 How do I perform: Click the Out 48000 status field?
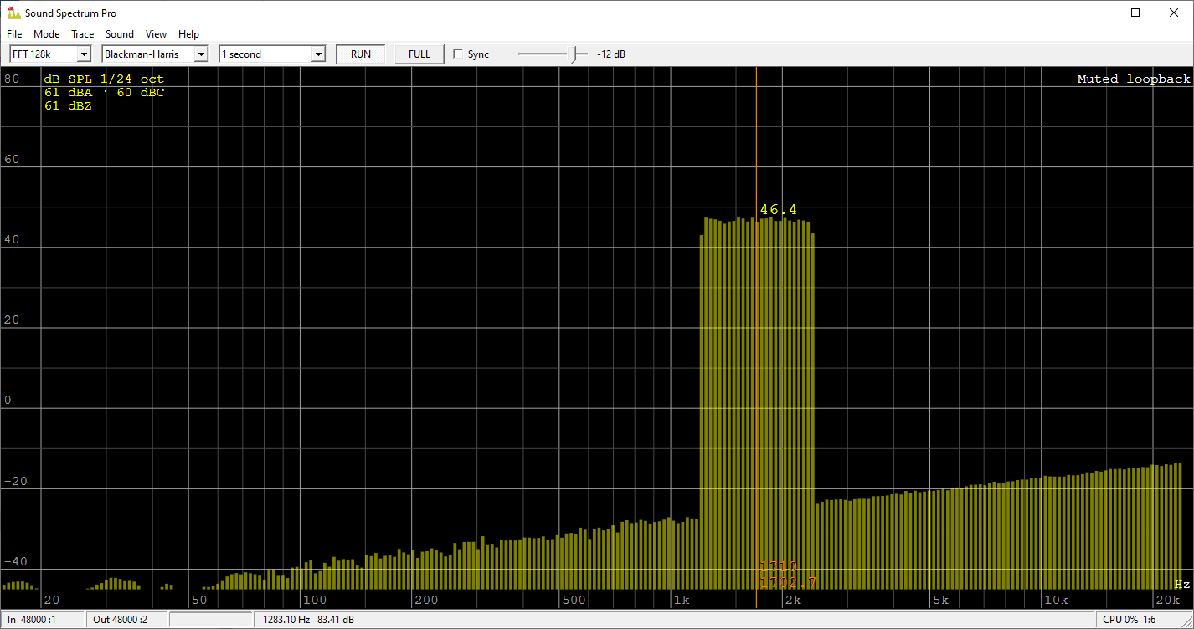coord(117,619)
